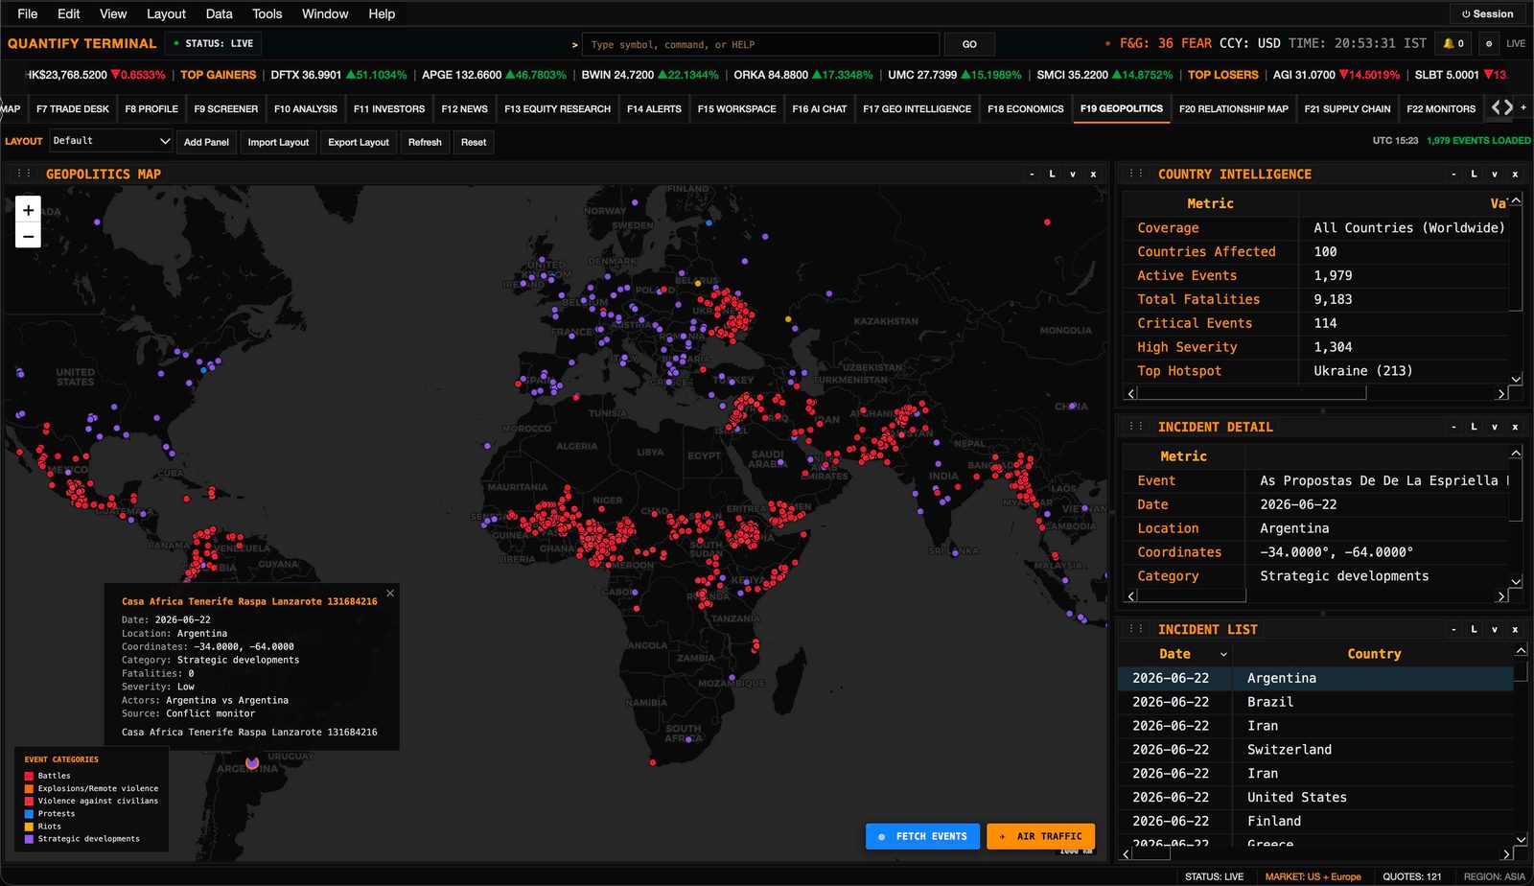
Task: Grab the Incident Detail drag handle
Action: pyautogui.click(x=1135, y=427)
